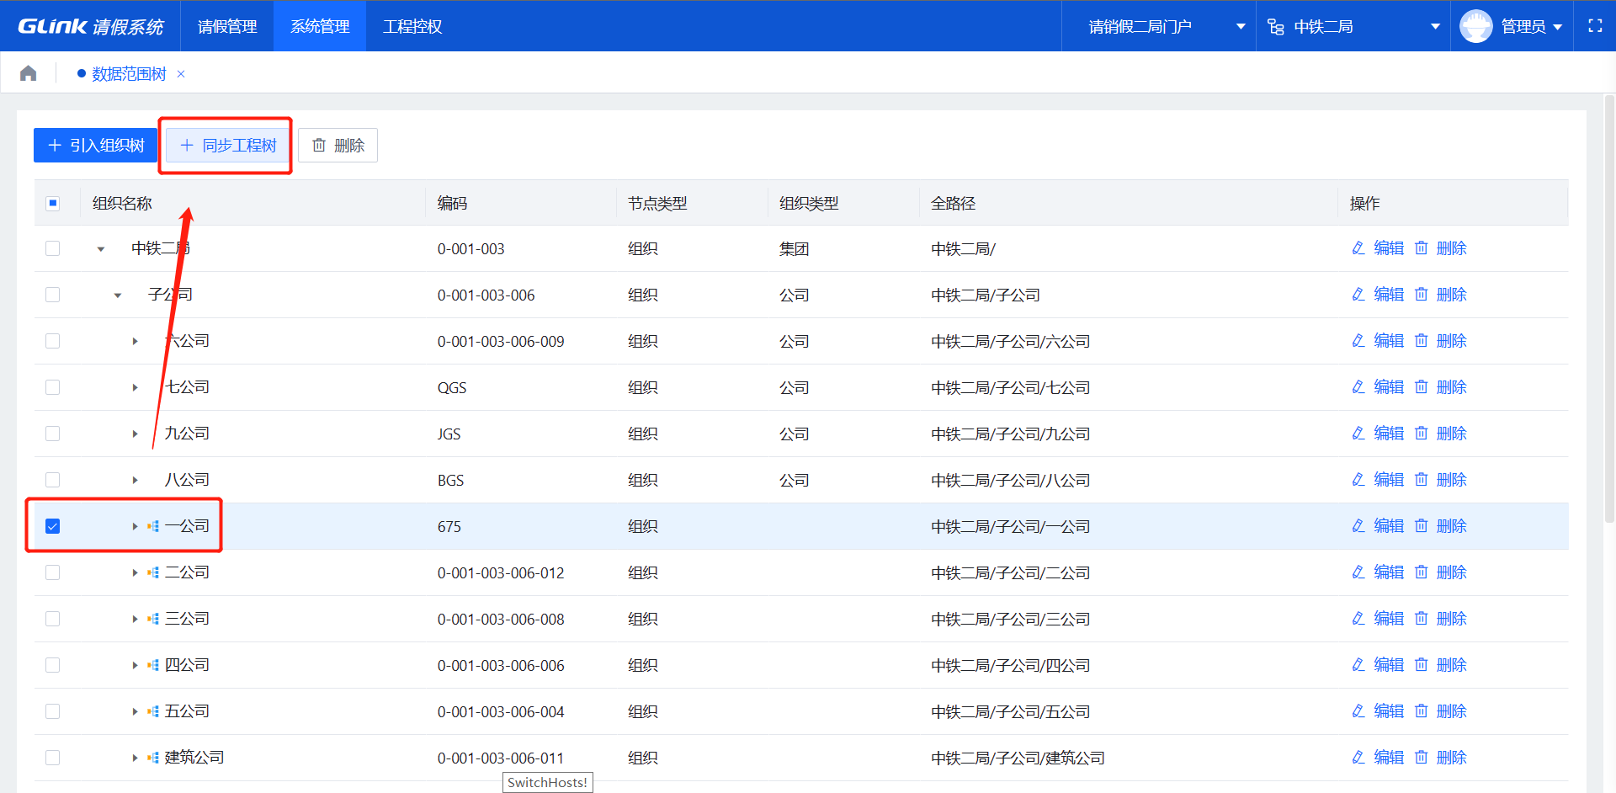This screenshot has width=1616, height=793.
Task: Click the org node icon next to 一公司
Action: click(x=153, y=526)
